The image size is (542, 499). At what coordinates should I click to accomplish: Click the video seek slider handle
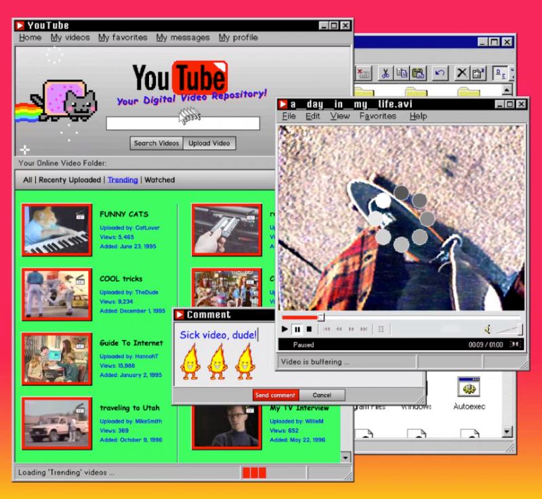pos(321,317)
